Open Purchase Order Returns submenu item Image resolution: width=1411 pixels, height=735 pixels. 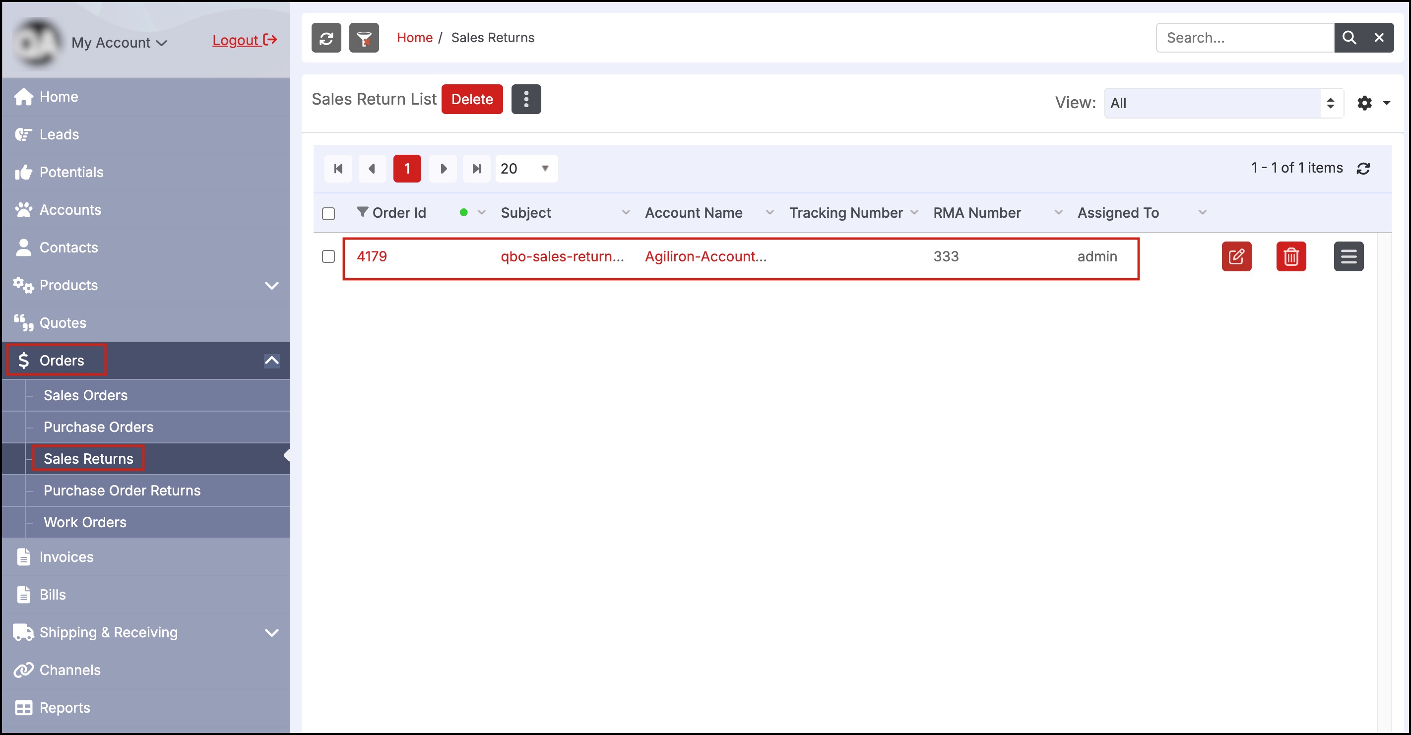coord(122,490)
